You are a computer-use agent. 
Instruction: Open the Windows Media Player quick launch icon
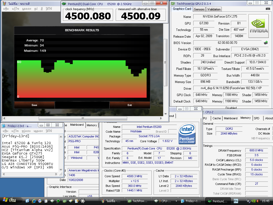[x=40, y=201]
